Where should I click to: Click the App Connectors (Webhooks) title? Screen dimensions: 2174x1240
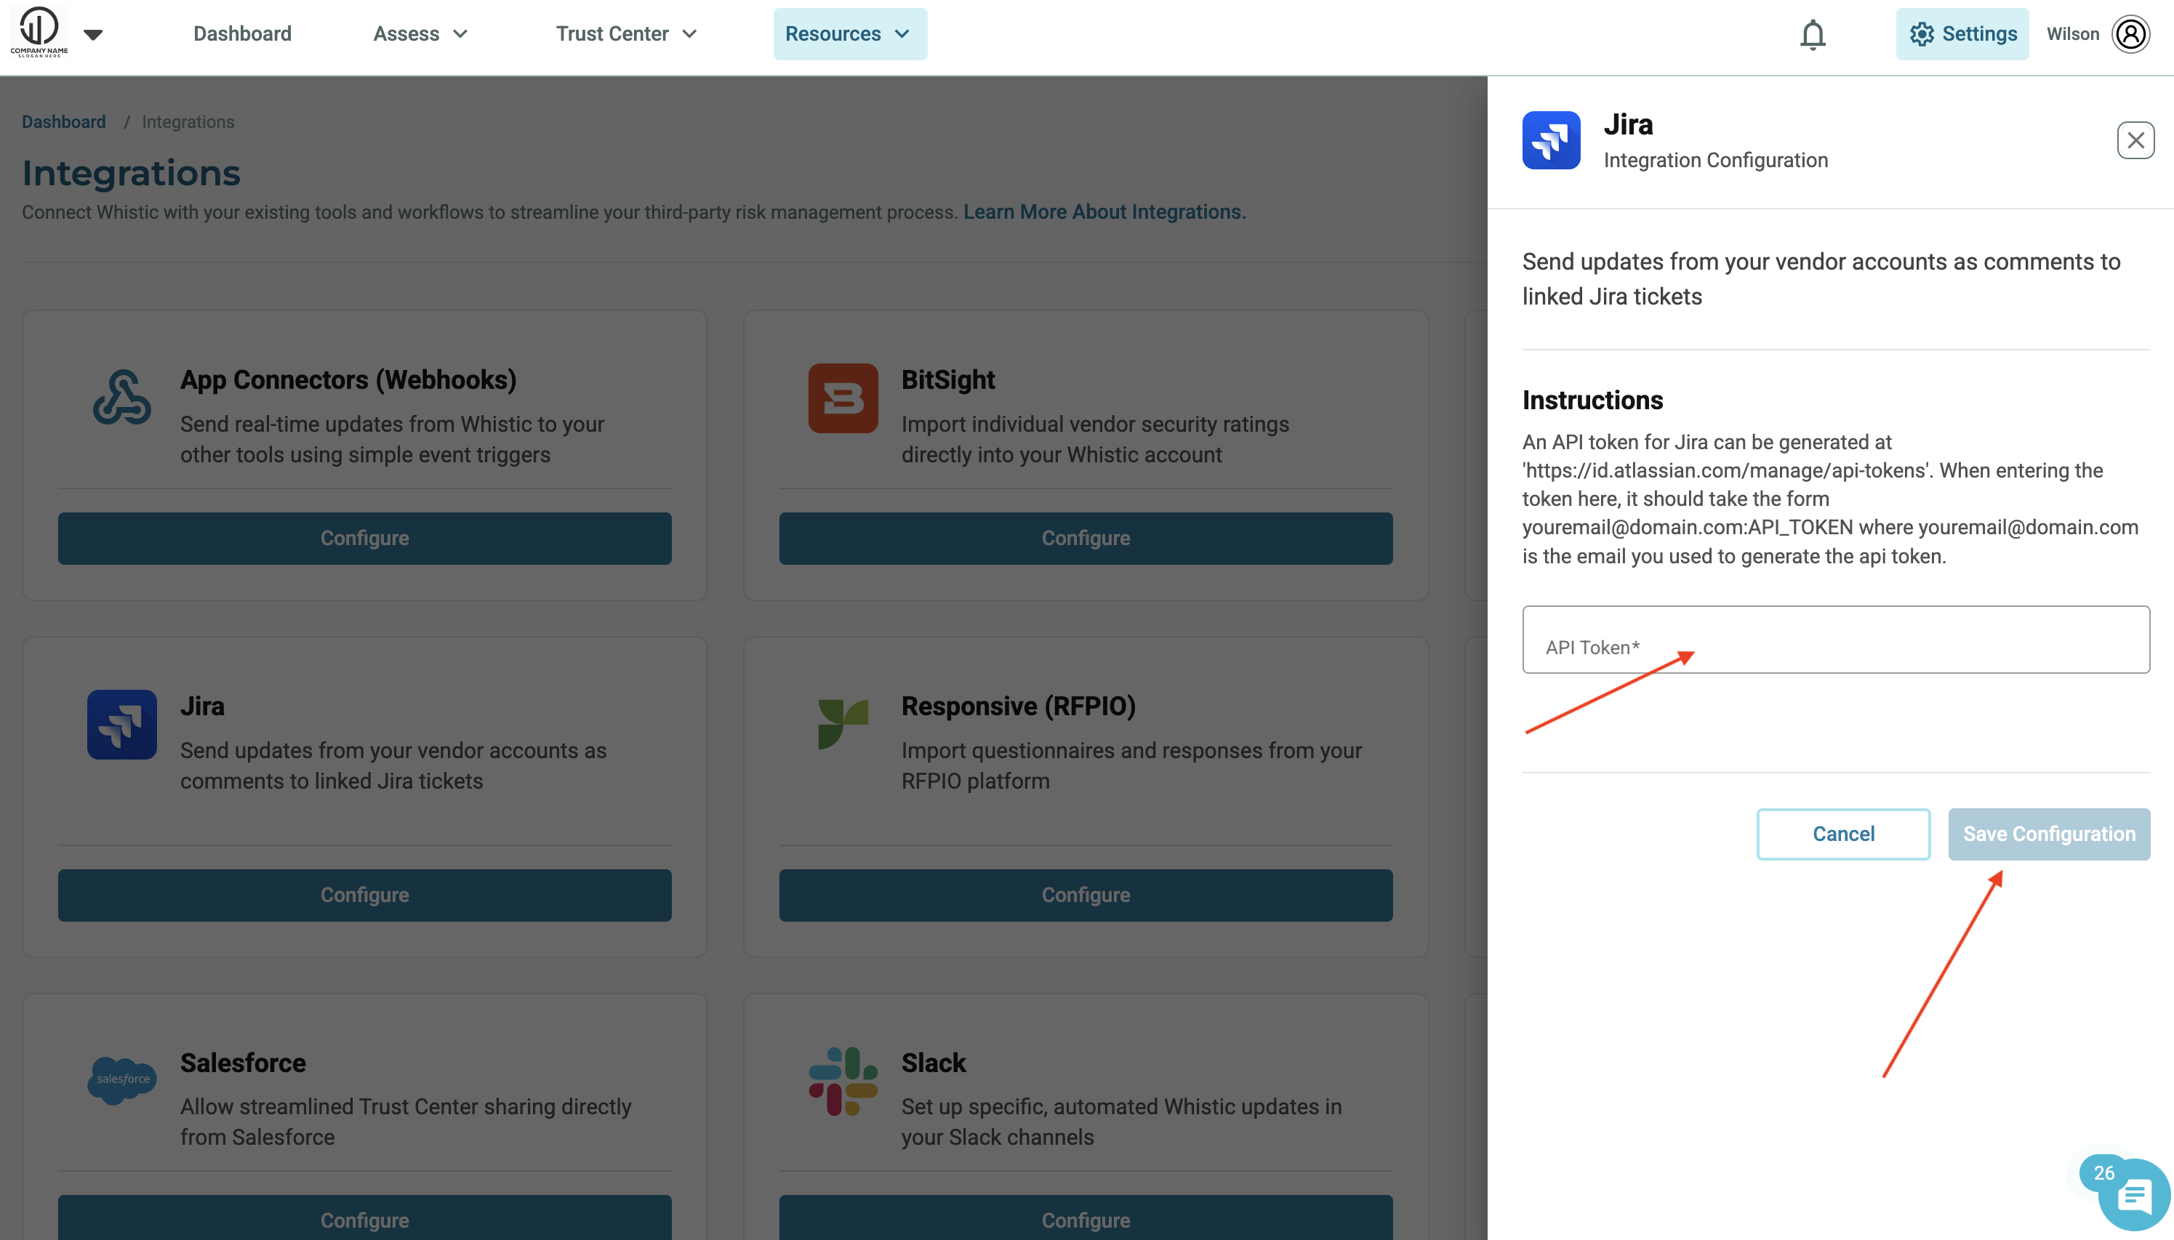click(348, 380)
